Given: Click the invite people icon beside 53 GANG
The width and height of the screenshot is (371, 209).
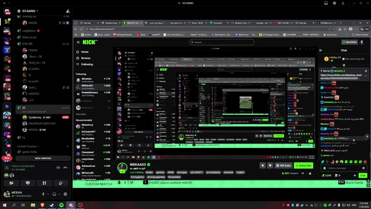Looking at the screenshot, I should tap(68, 11).
